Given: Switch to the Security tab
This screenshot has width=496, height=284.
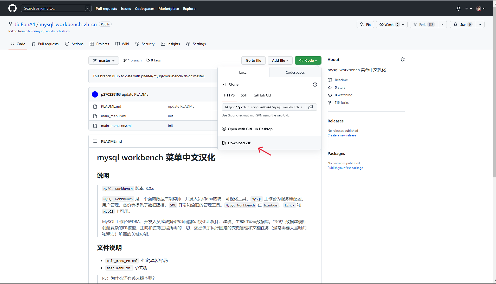Looking at the screenshot, I should point(145,44).
